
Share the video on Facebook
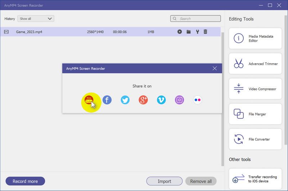pos(107,100)
